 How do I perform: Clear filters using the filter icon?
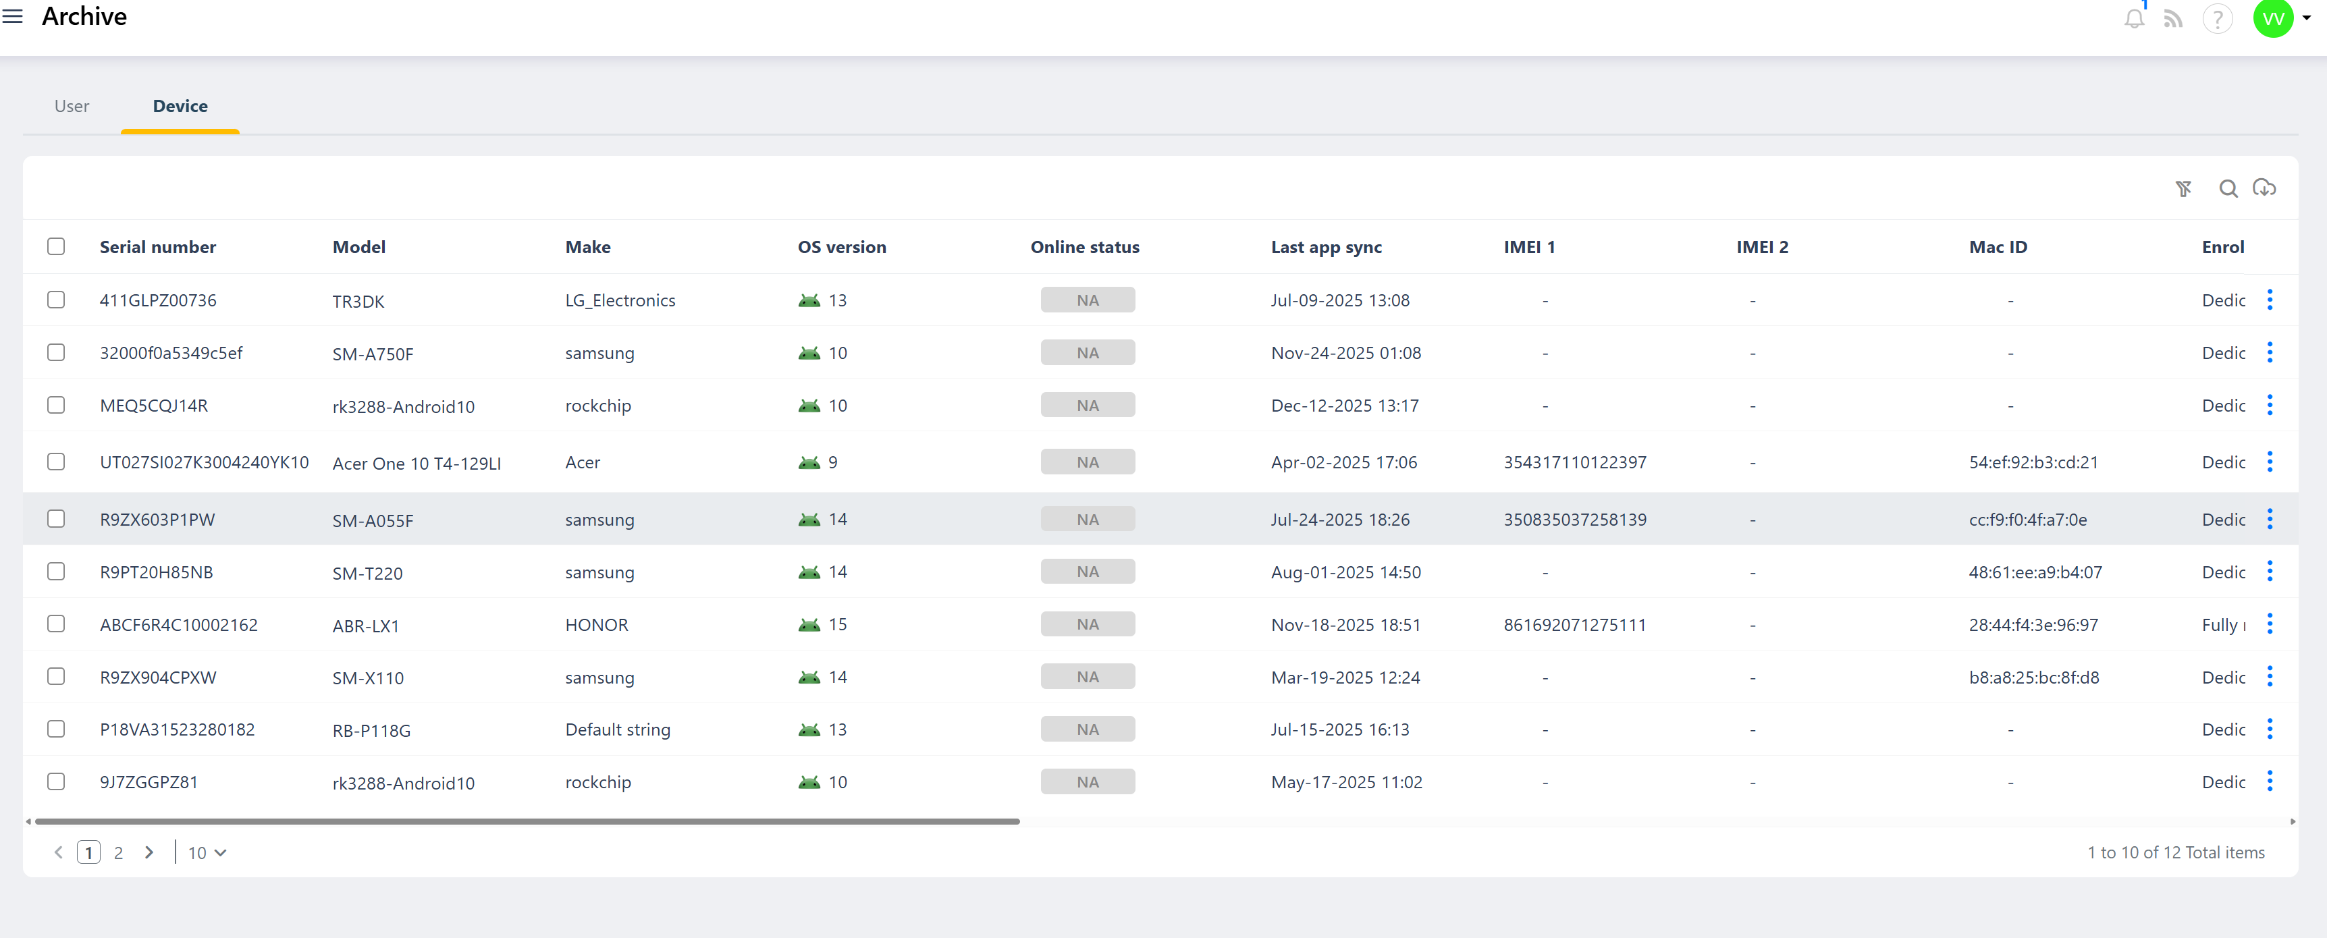(x=2183, y=189)
